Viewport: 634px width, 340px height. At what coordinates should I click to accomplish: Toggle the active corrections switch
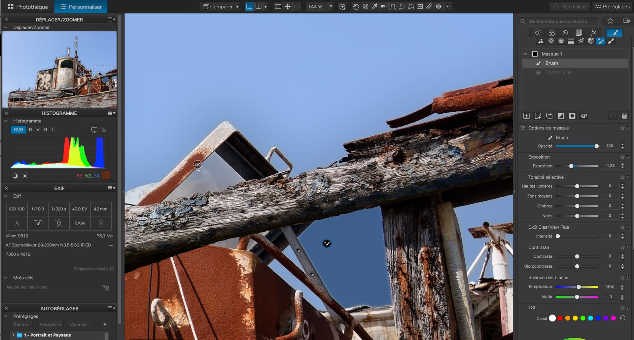(x=626, y=21)
